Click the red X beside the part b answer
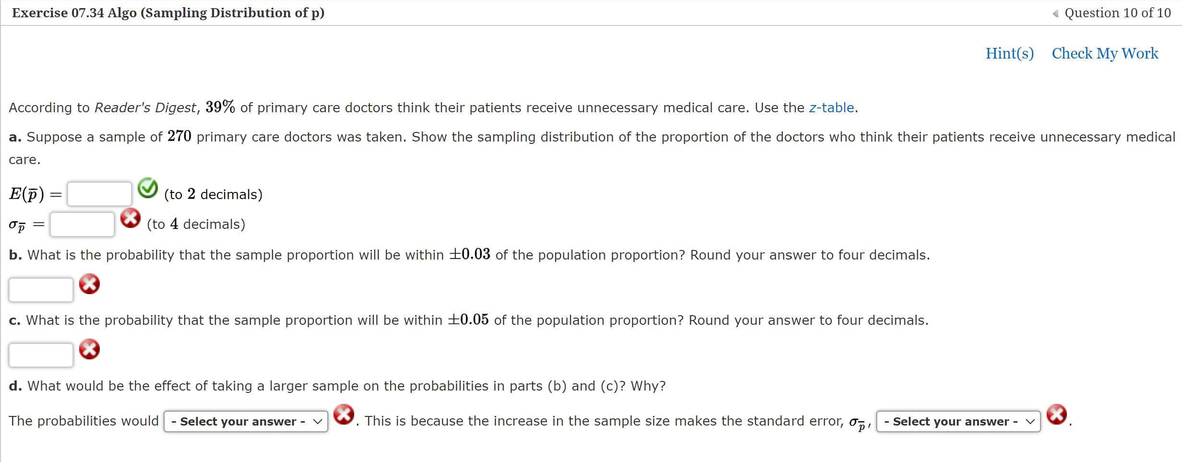Screen dimensions: 1182x462 pos(89,284)
